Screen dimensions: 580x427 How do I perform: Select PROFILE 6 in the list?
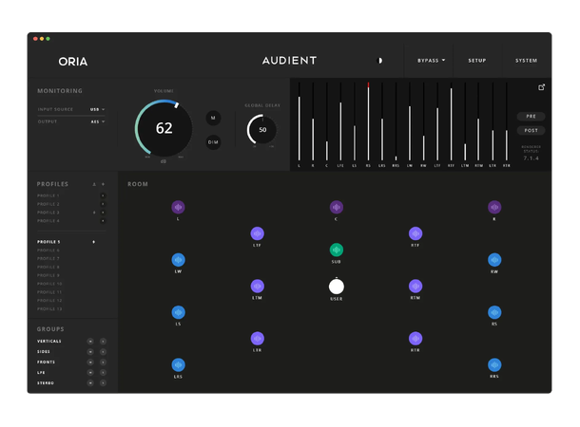click(x=48, y=251)
